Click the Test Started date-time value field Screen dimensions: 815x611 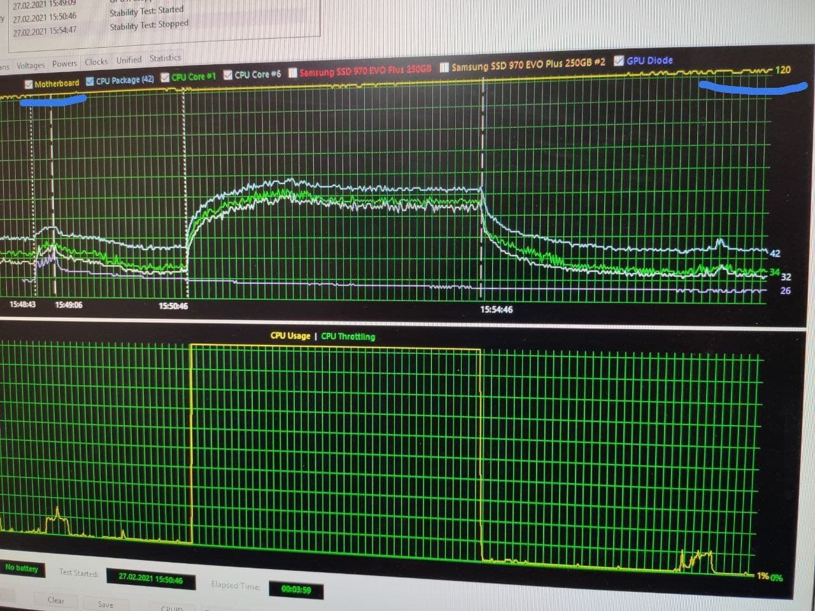pos(151,579)
